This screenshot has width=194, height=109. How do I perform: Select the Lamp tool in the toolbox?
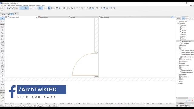[2, 78]
